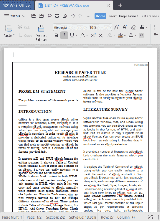Expand the quick access toolbar customize arrow

tap(88, 16)
